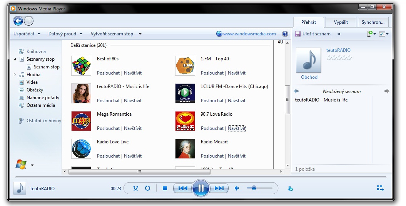Click the Radio Mozart portrait thumbnail
Viewport: 406px width, 206px height.
pos(185,149)
